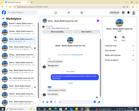Open the account profile avatar menu
Viewport: 139px width, 111px height.
[134, 12]
